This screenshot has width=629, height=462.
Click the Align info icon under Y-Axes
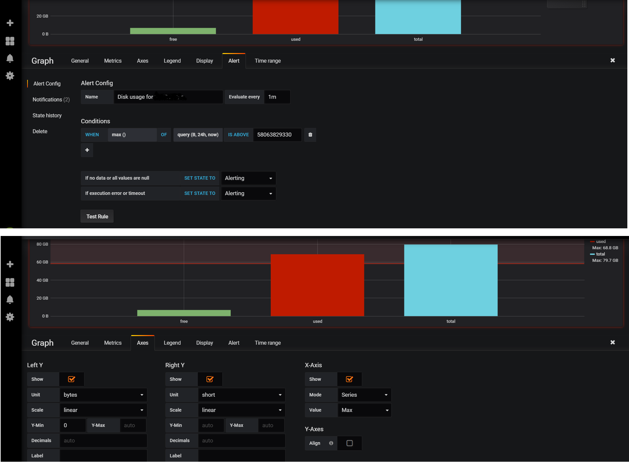click(331, 443)
